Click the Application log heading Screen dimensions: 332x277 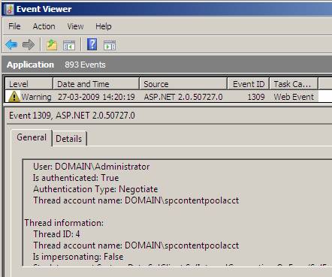pyautogui.click(x=30, y=65)
